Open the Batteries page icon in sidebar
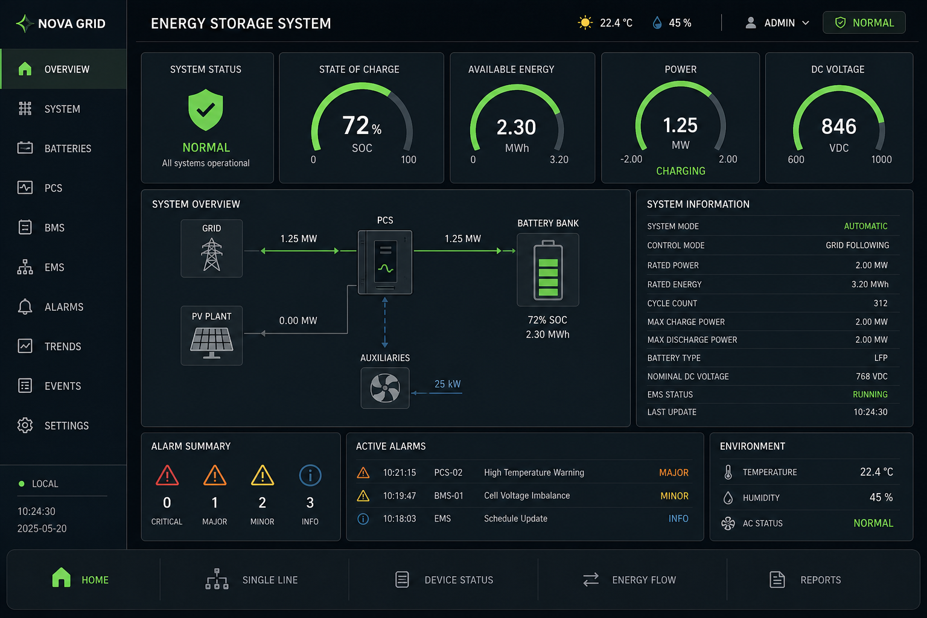The width and height of the screenshot is (927, 618). tap(25, 148)
